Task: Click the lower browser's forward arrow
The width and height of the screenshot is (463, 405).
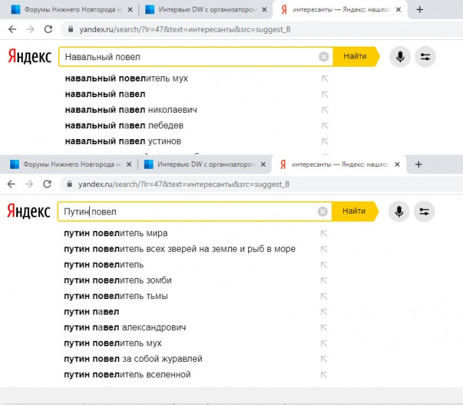Action: click(29, 184)
